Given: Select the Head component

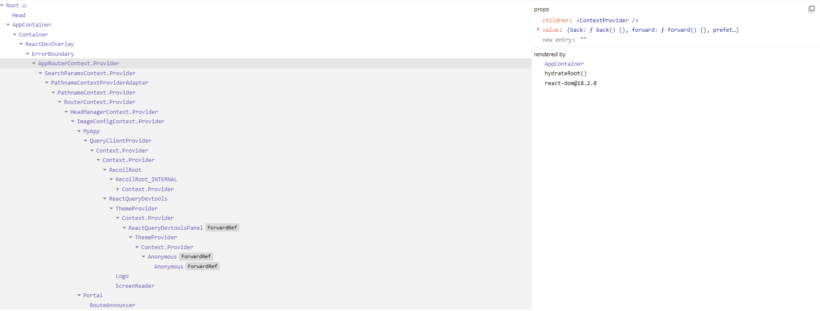Looking at the screenshot, I should (x=19, y=15).
